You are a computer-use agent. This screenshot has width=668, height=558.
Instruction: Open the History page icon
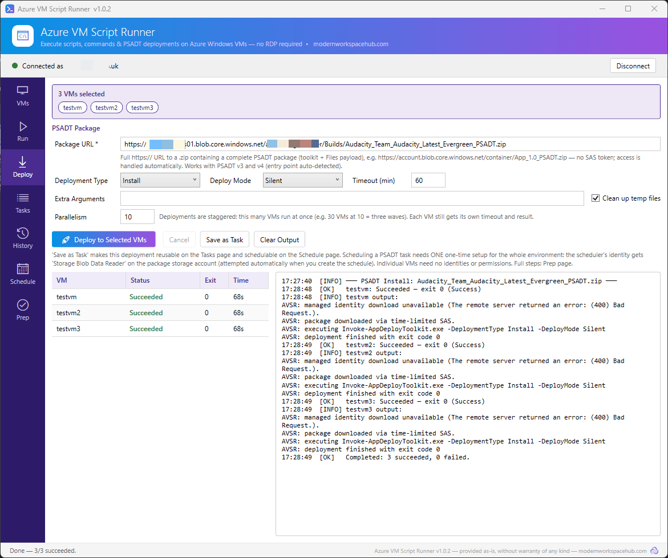pyautogui.click(x=23, y=238)
